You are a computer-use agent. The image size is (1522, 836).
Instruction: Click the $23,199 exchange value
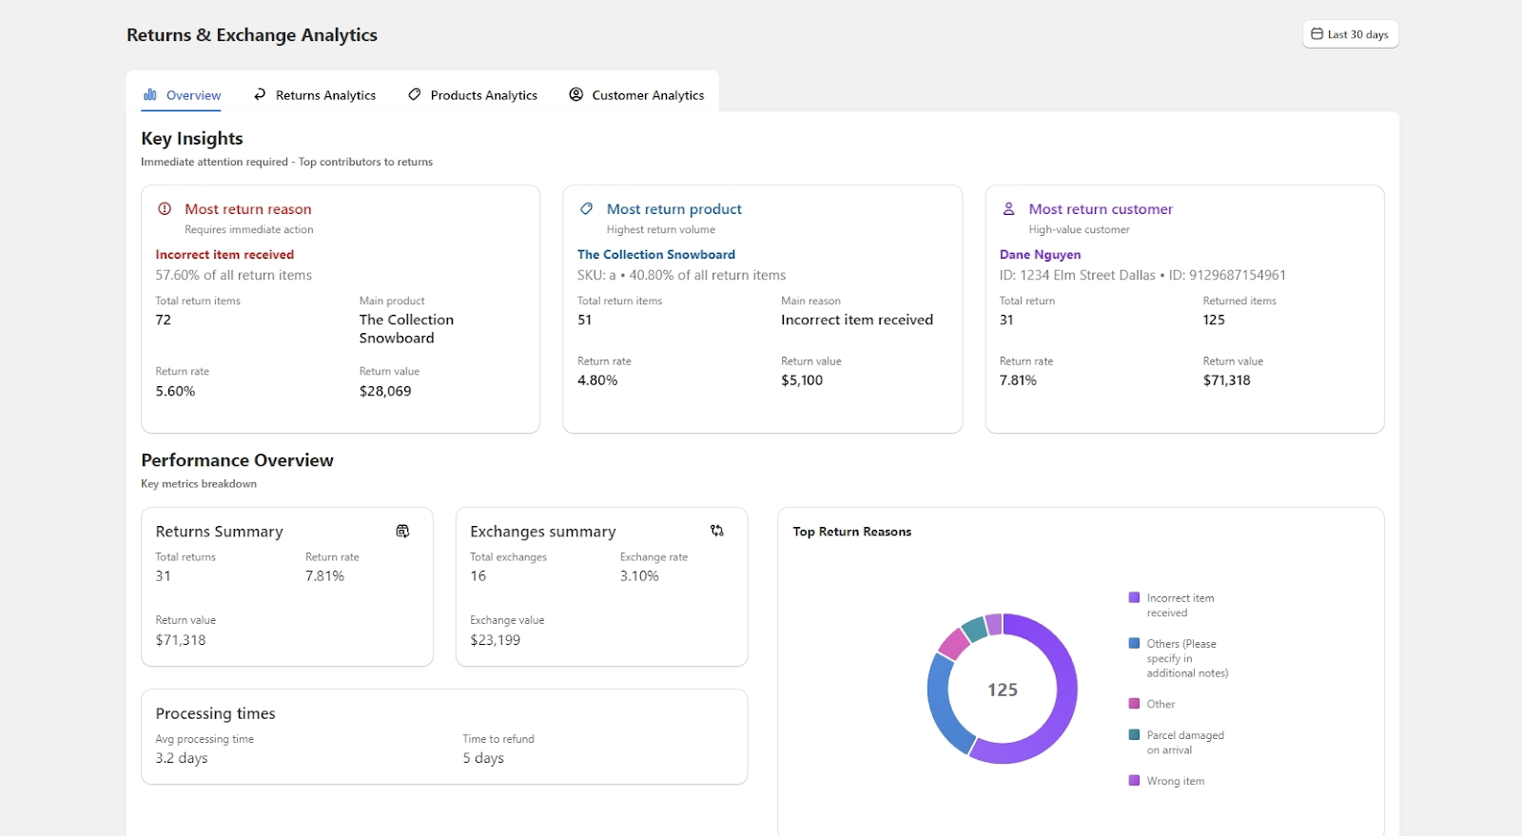tap(496, 640)
